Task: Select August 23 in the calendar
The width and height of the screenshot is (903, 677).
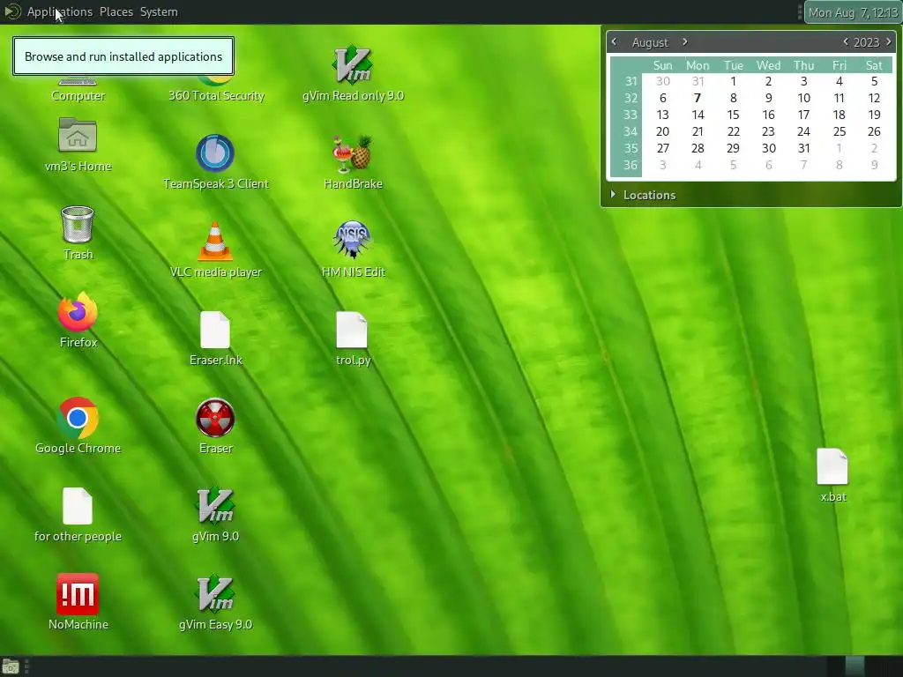Action: 768,131
